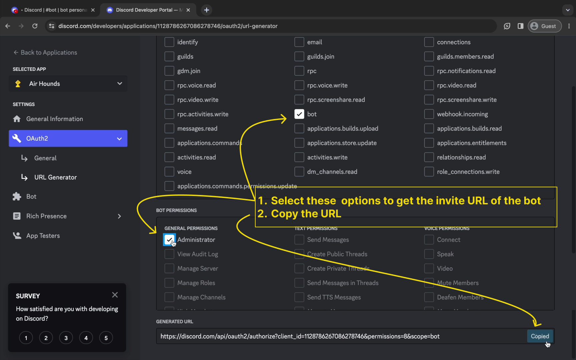Open the browser side panel icon
The image size is (576, 360).
point(520,26)
